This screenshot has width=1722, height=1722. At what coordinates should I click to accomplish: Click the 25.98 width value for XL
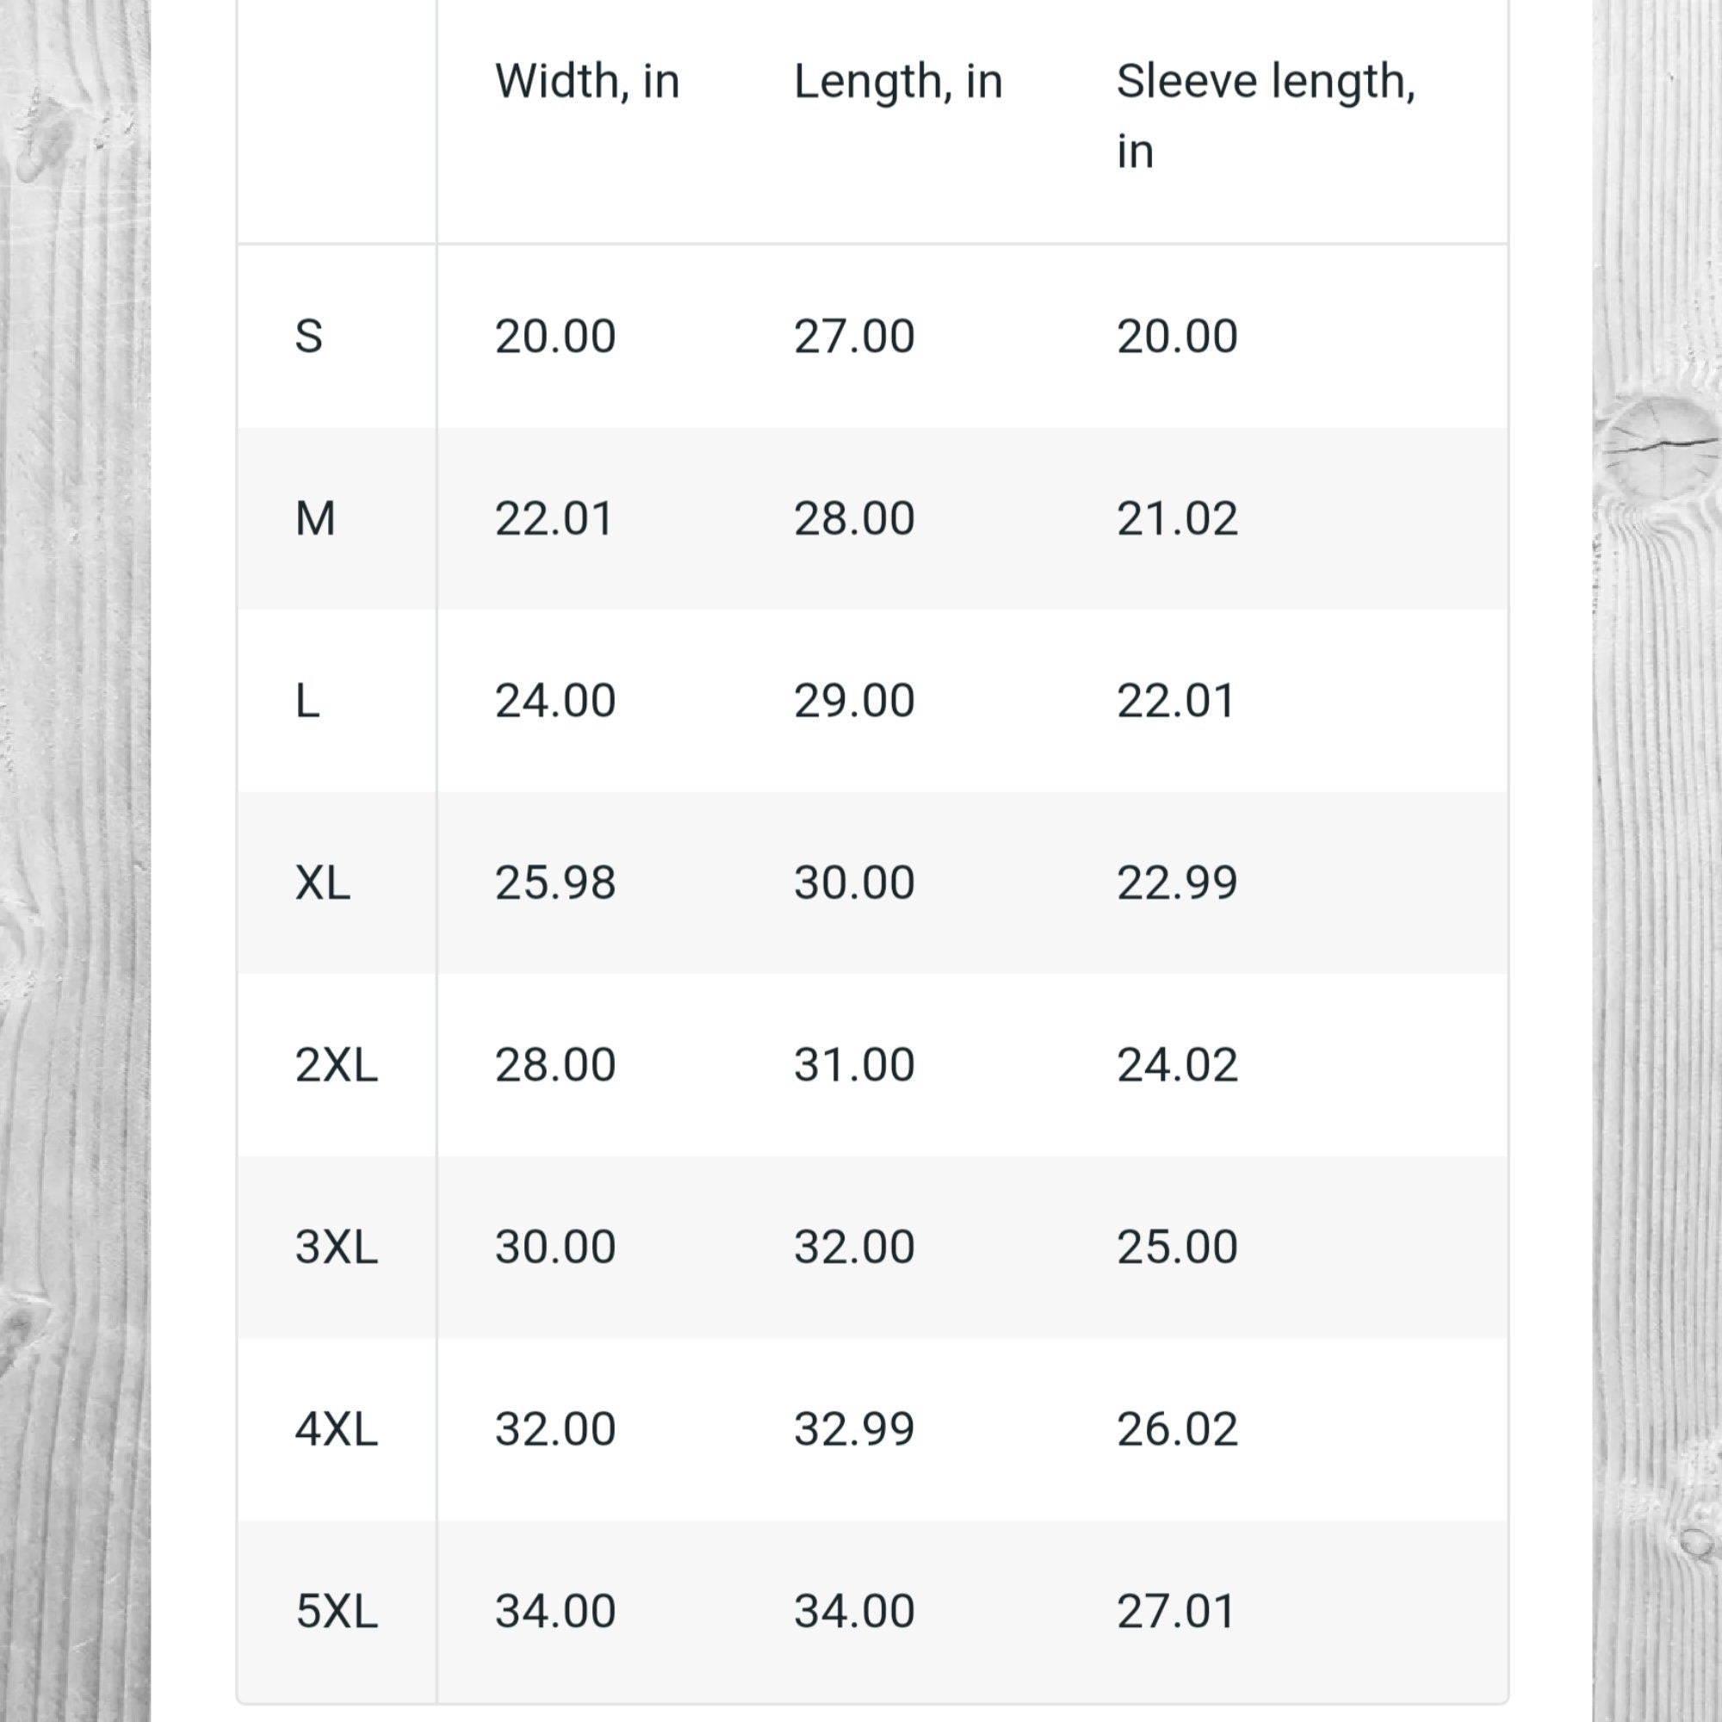pyautogui.click(x=555, y=883)
